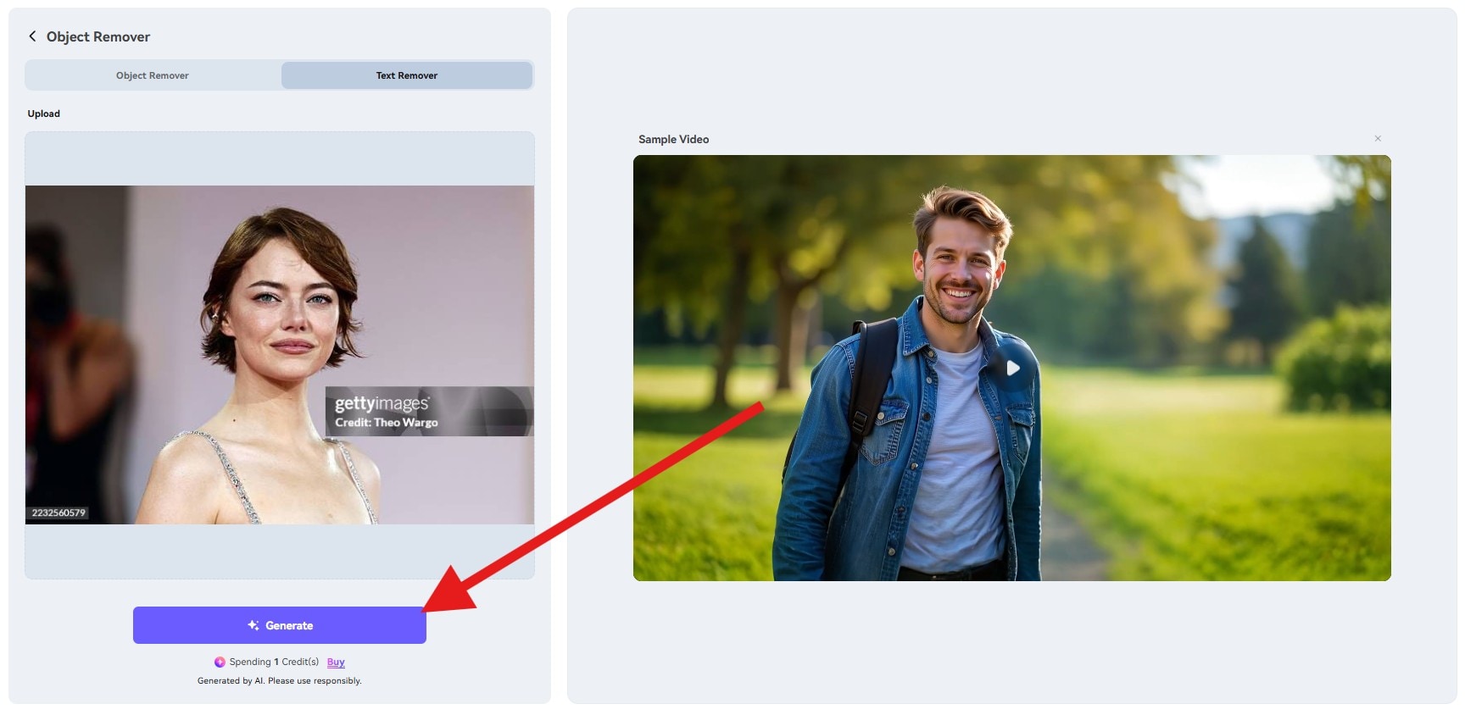The width and height of the screenshot is (1465, 715).
Task: Click the 'Sample Video' heading
Action: pyautogui.click(x=673, y=139)
